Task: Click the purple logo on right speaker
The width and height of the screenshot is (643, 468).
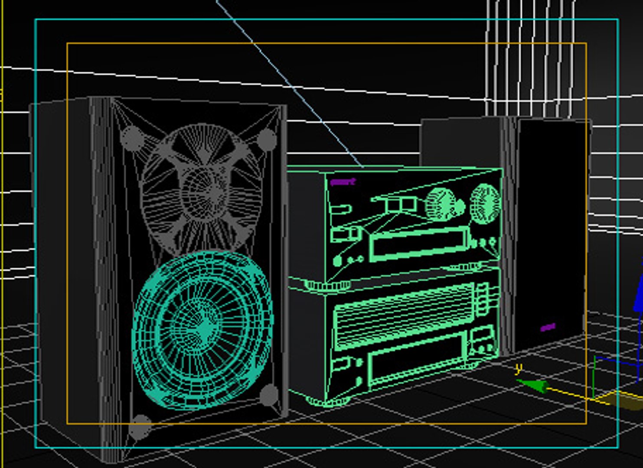Action: coord(548,327)
